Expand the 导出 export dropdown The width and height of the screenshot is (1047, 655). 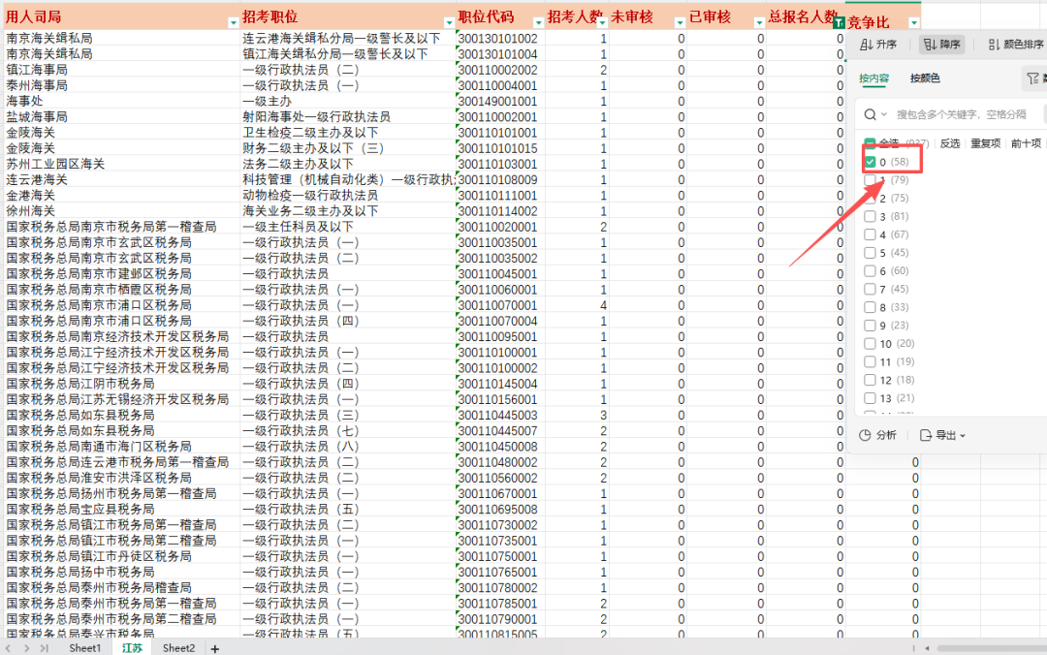tap(942, 435)
